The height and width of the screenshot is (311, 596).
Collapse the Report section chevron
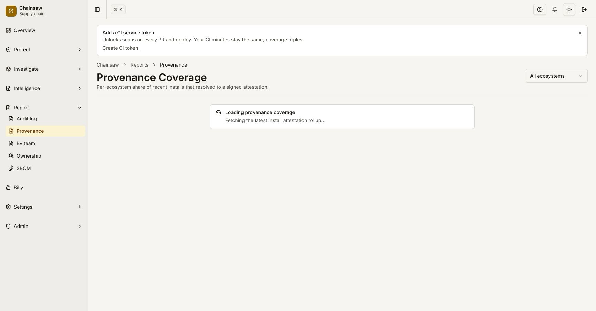80,108
